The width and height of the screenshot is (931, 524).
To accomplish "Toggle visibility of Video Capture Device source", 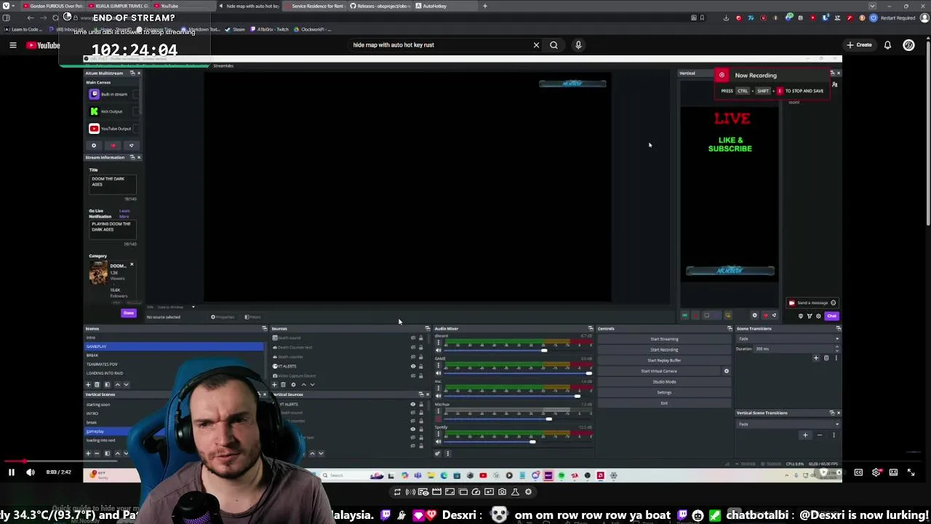I will pos(413,376).
